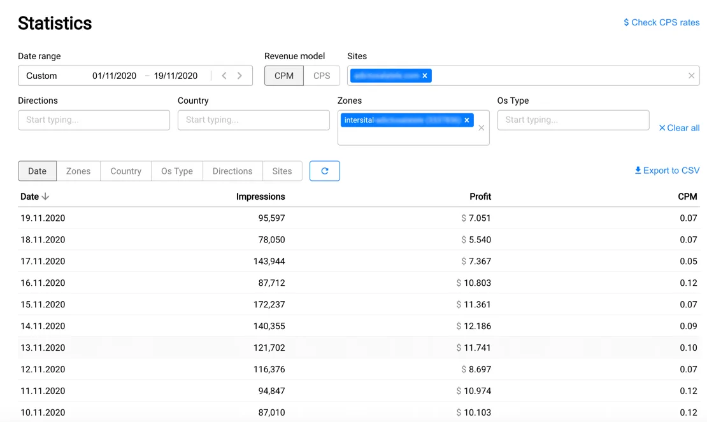Click the Directions filter input field
707x422 pixels.
coord(94,120)
